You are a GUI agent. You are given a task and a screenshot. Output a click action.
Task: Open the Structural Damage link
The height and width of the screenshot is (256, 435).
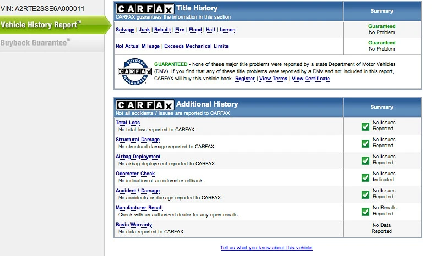click(x=138, y=140)
